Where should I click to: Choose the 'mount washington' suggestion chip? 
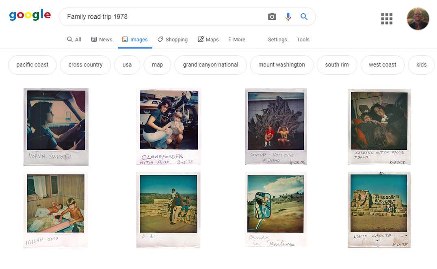281,65
